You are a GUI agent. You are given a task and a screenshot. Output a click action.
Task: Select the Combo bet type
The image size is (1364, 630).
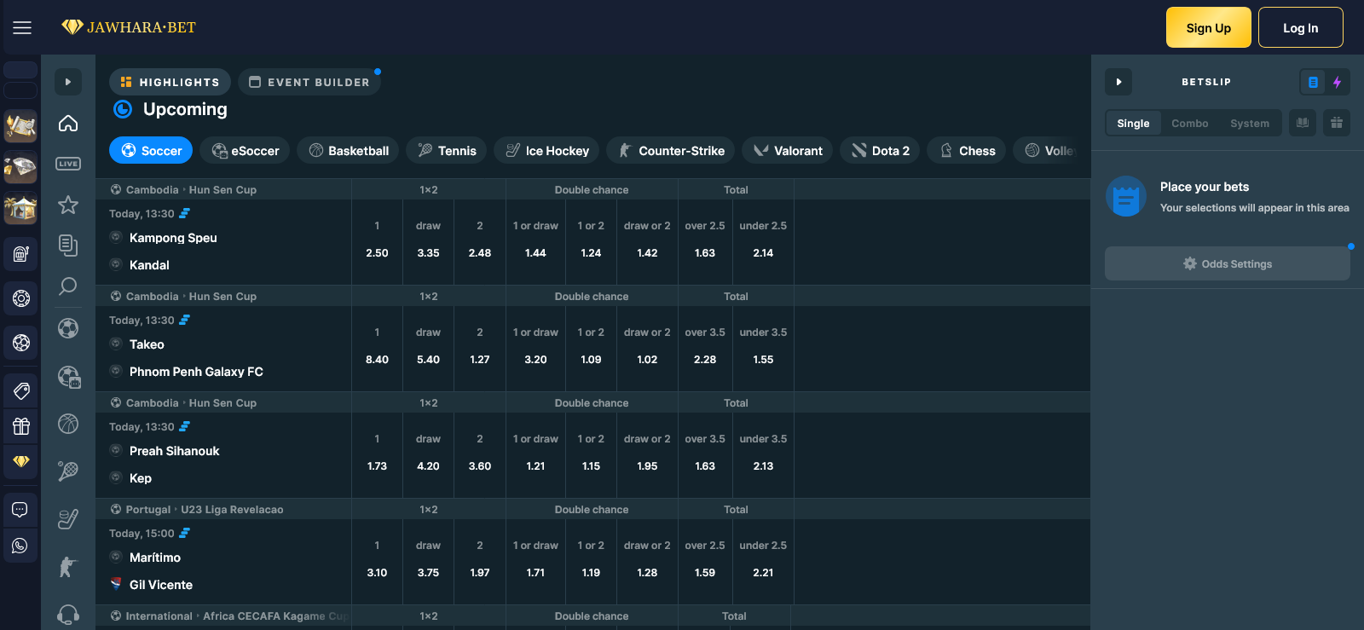[x=1190, y=123]
